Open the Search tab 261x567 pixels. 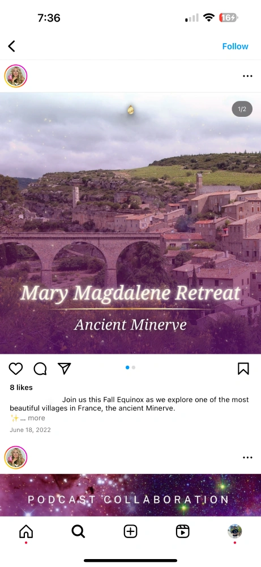pyautogui.click(x=78, y=532)
